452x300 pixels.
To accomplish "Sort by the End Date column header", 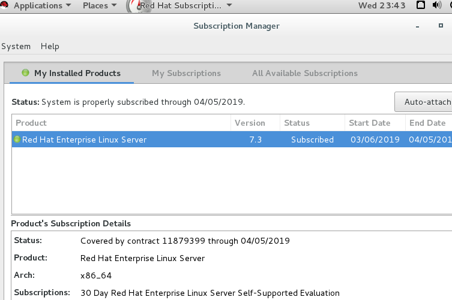I will coord(429,123).
